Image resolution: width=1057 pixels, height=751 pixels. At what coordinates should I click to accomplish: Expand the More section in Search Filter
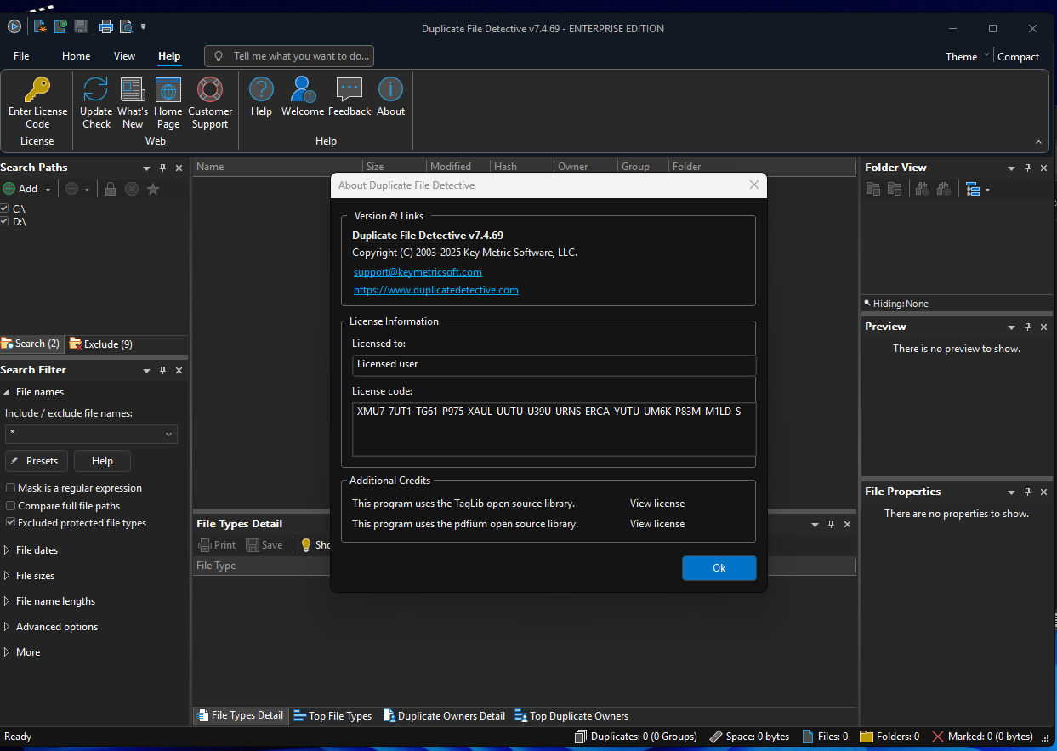click(7, 652)
